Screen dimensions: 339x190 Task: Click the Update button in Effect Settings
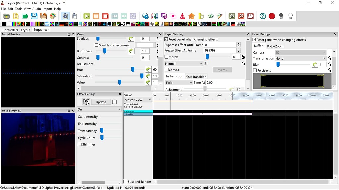(101, 102)
